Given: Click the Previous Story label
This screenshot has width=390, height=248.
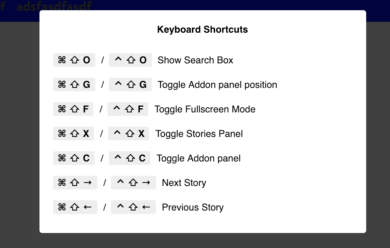Looking at the screenshot, I should coord(192,207).
